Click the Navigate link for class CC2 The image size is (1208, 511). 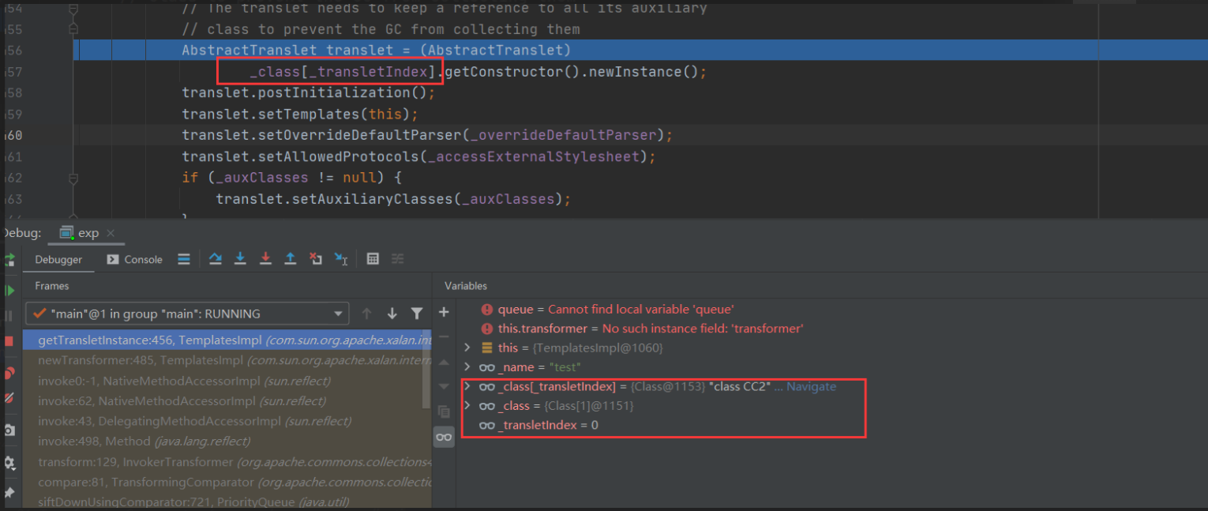tap(811, 386)
